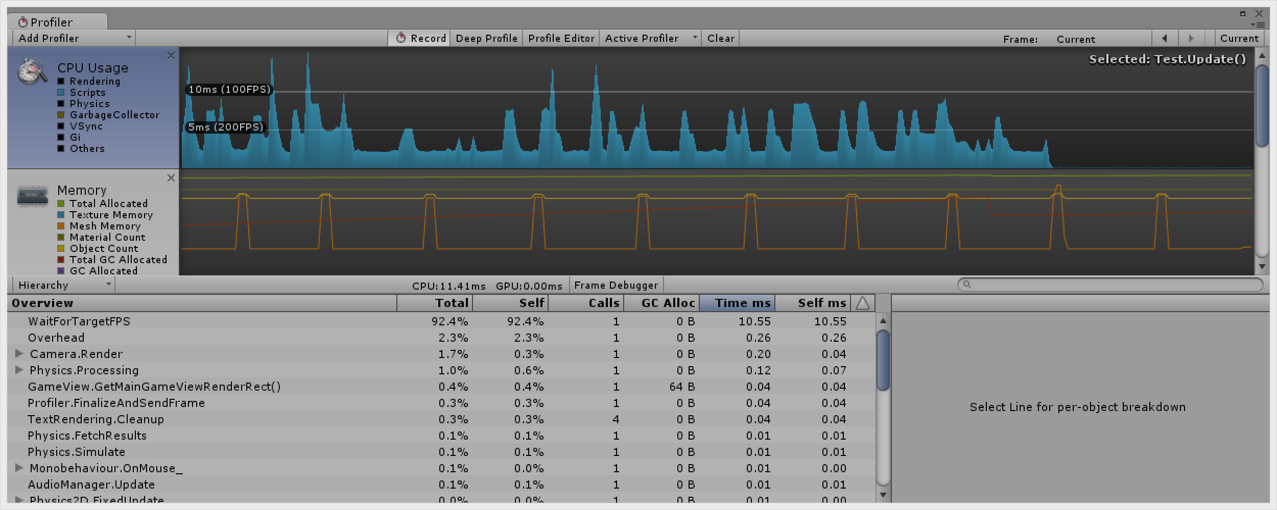The width and height of the screenshot is (1277, 510).
Task: Select the Physics.Simulate row
Action: (x=441, y=452)
